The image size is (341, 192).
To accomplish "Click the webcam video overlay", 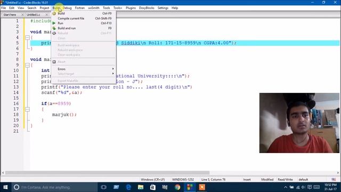I will point(299,123).
